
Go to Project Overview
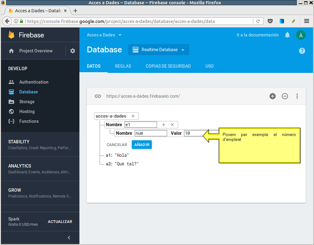[36, 51]
